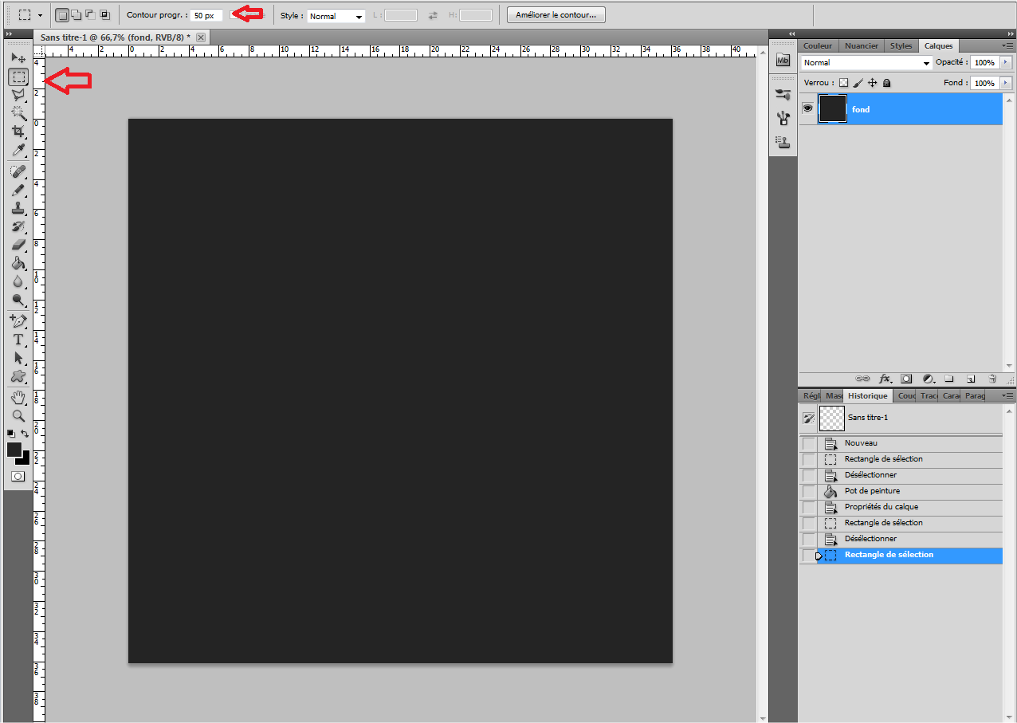Toggle lock transparent pixels next to Verrou
This screenshot has width=1017, height=723.
(x=843, y=83)
